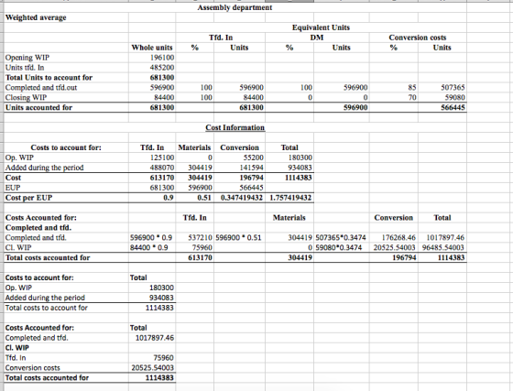Click the bold "Completed and tfd." subheading
Screen dimensions: 513x391
(x=38, y=227)
